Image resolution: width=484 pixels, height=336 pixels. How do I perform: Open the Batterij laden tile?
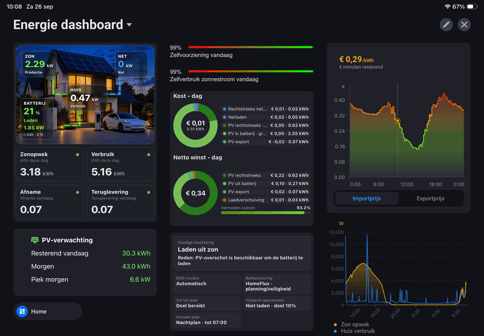(x=37, y=118)
